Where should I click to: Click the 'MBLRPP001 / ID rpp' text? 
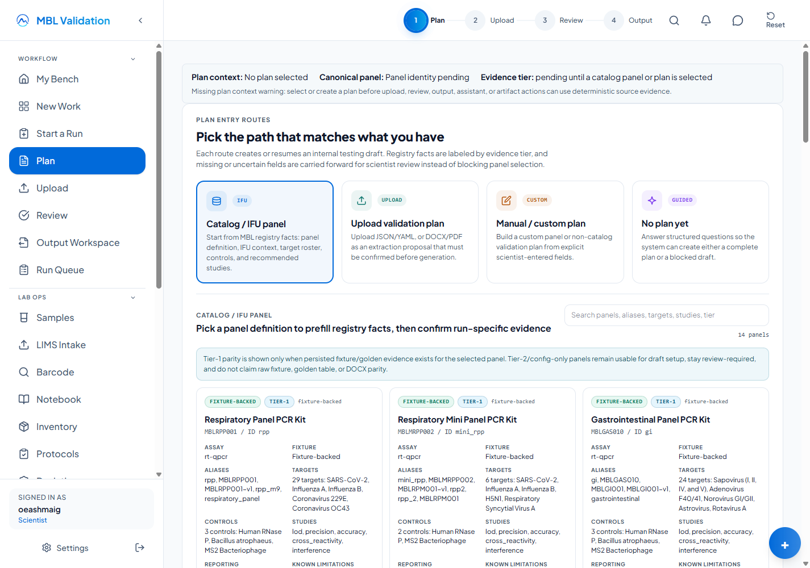coord(237,432)
